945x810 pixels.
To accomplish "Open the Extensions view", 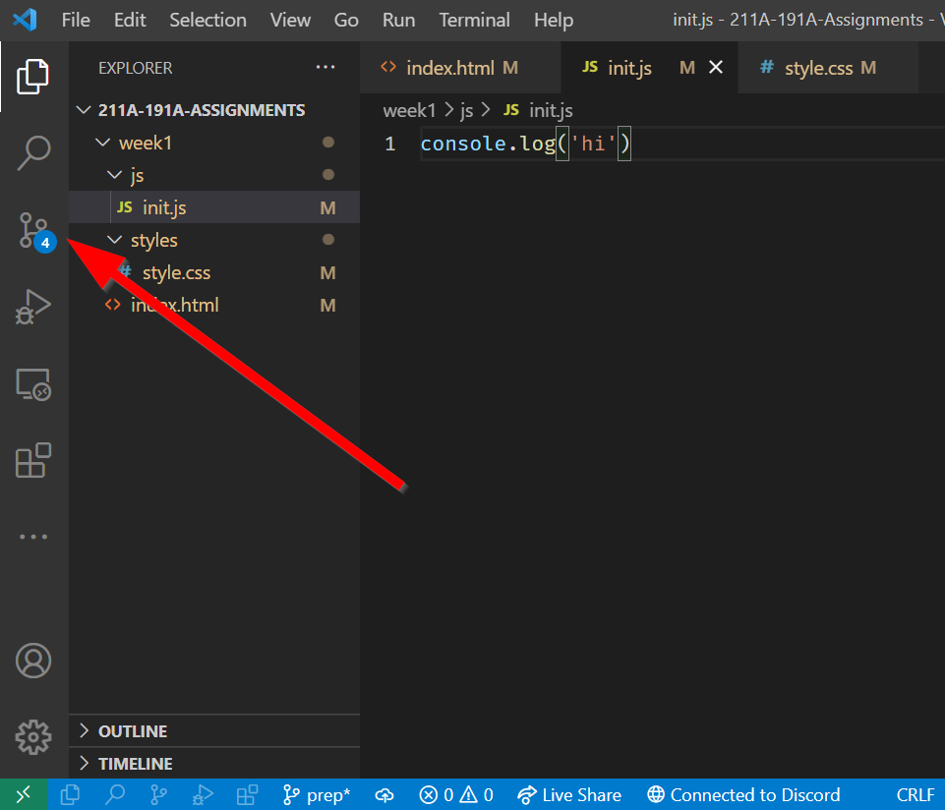I will click(33, 460).
